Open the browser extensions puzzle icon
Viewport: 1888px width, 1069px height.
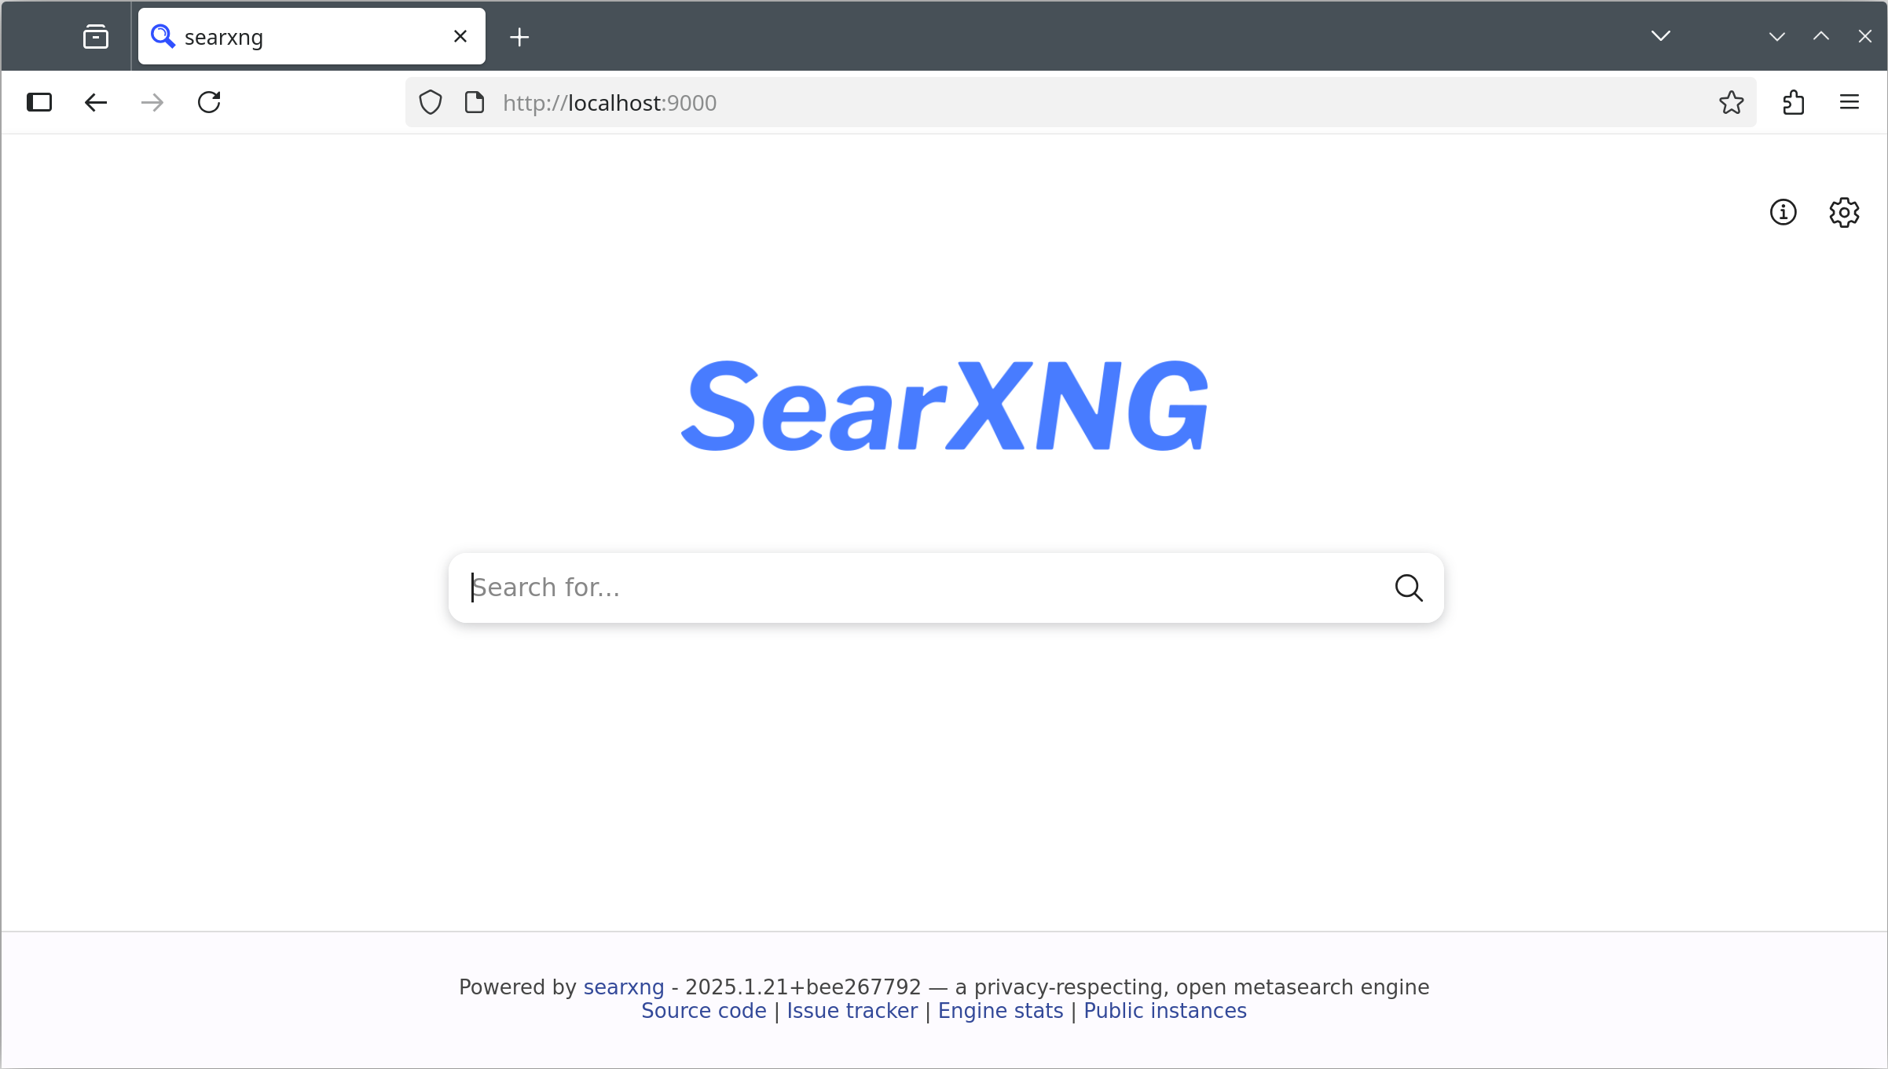[x=1793, y=102]
